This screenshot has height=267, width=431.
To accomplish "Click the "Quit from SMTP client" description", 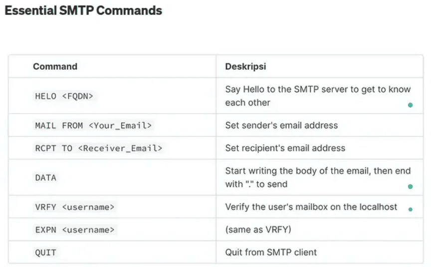I will point(271,253).
